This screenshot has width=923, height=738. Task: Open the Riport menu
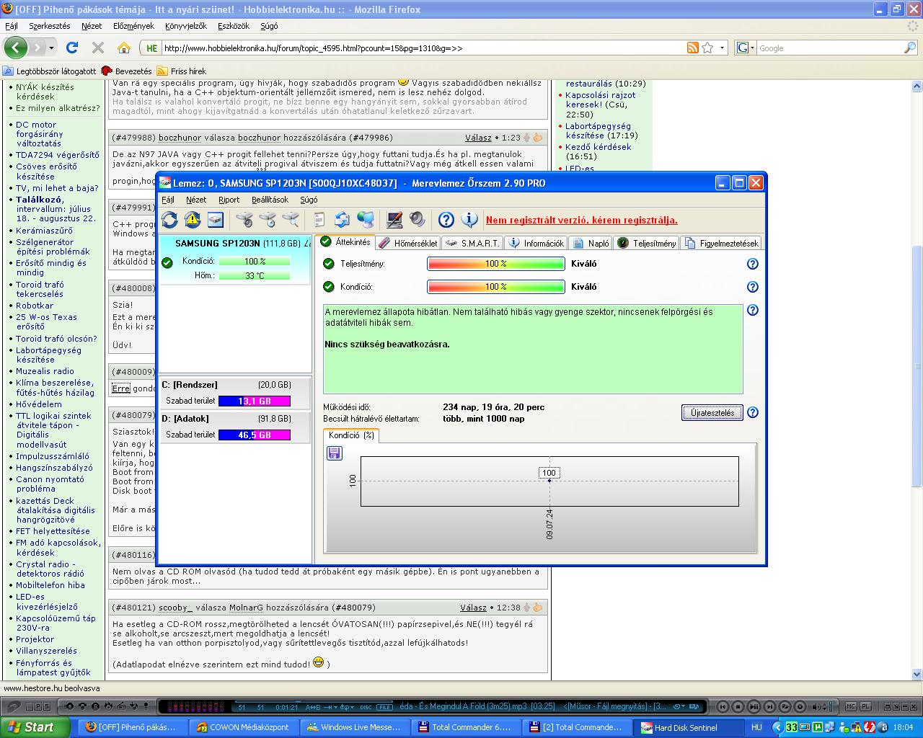(229, 200)
